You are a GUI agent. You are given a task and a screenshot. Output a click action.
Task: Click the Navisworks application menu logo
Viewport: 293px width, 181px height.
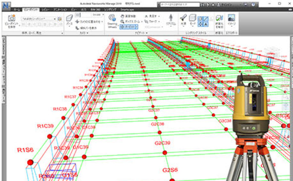point(6,5)
